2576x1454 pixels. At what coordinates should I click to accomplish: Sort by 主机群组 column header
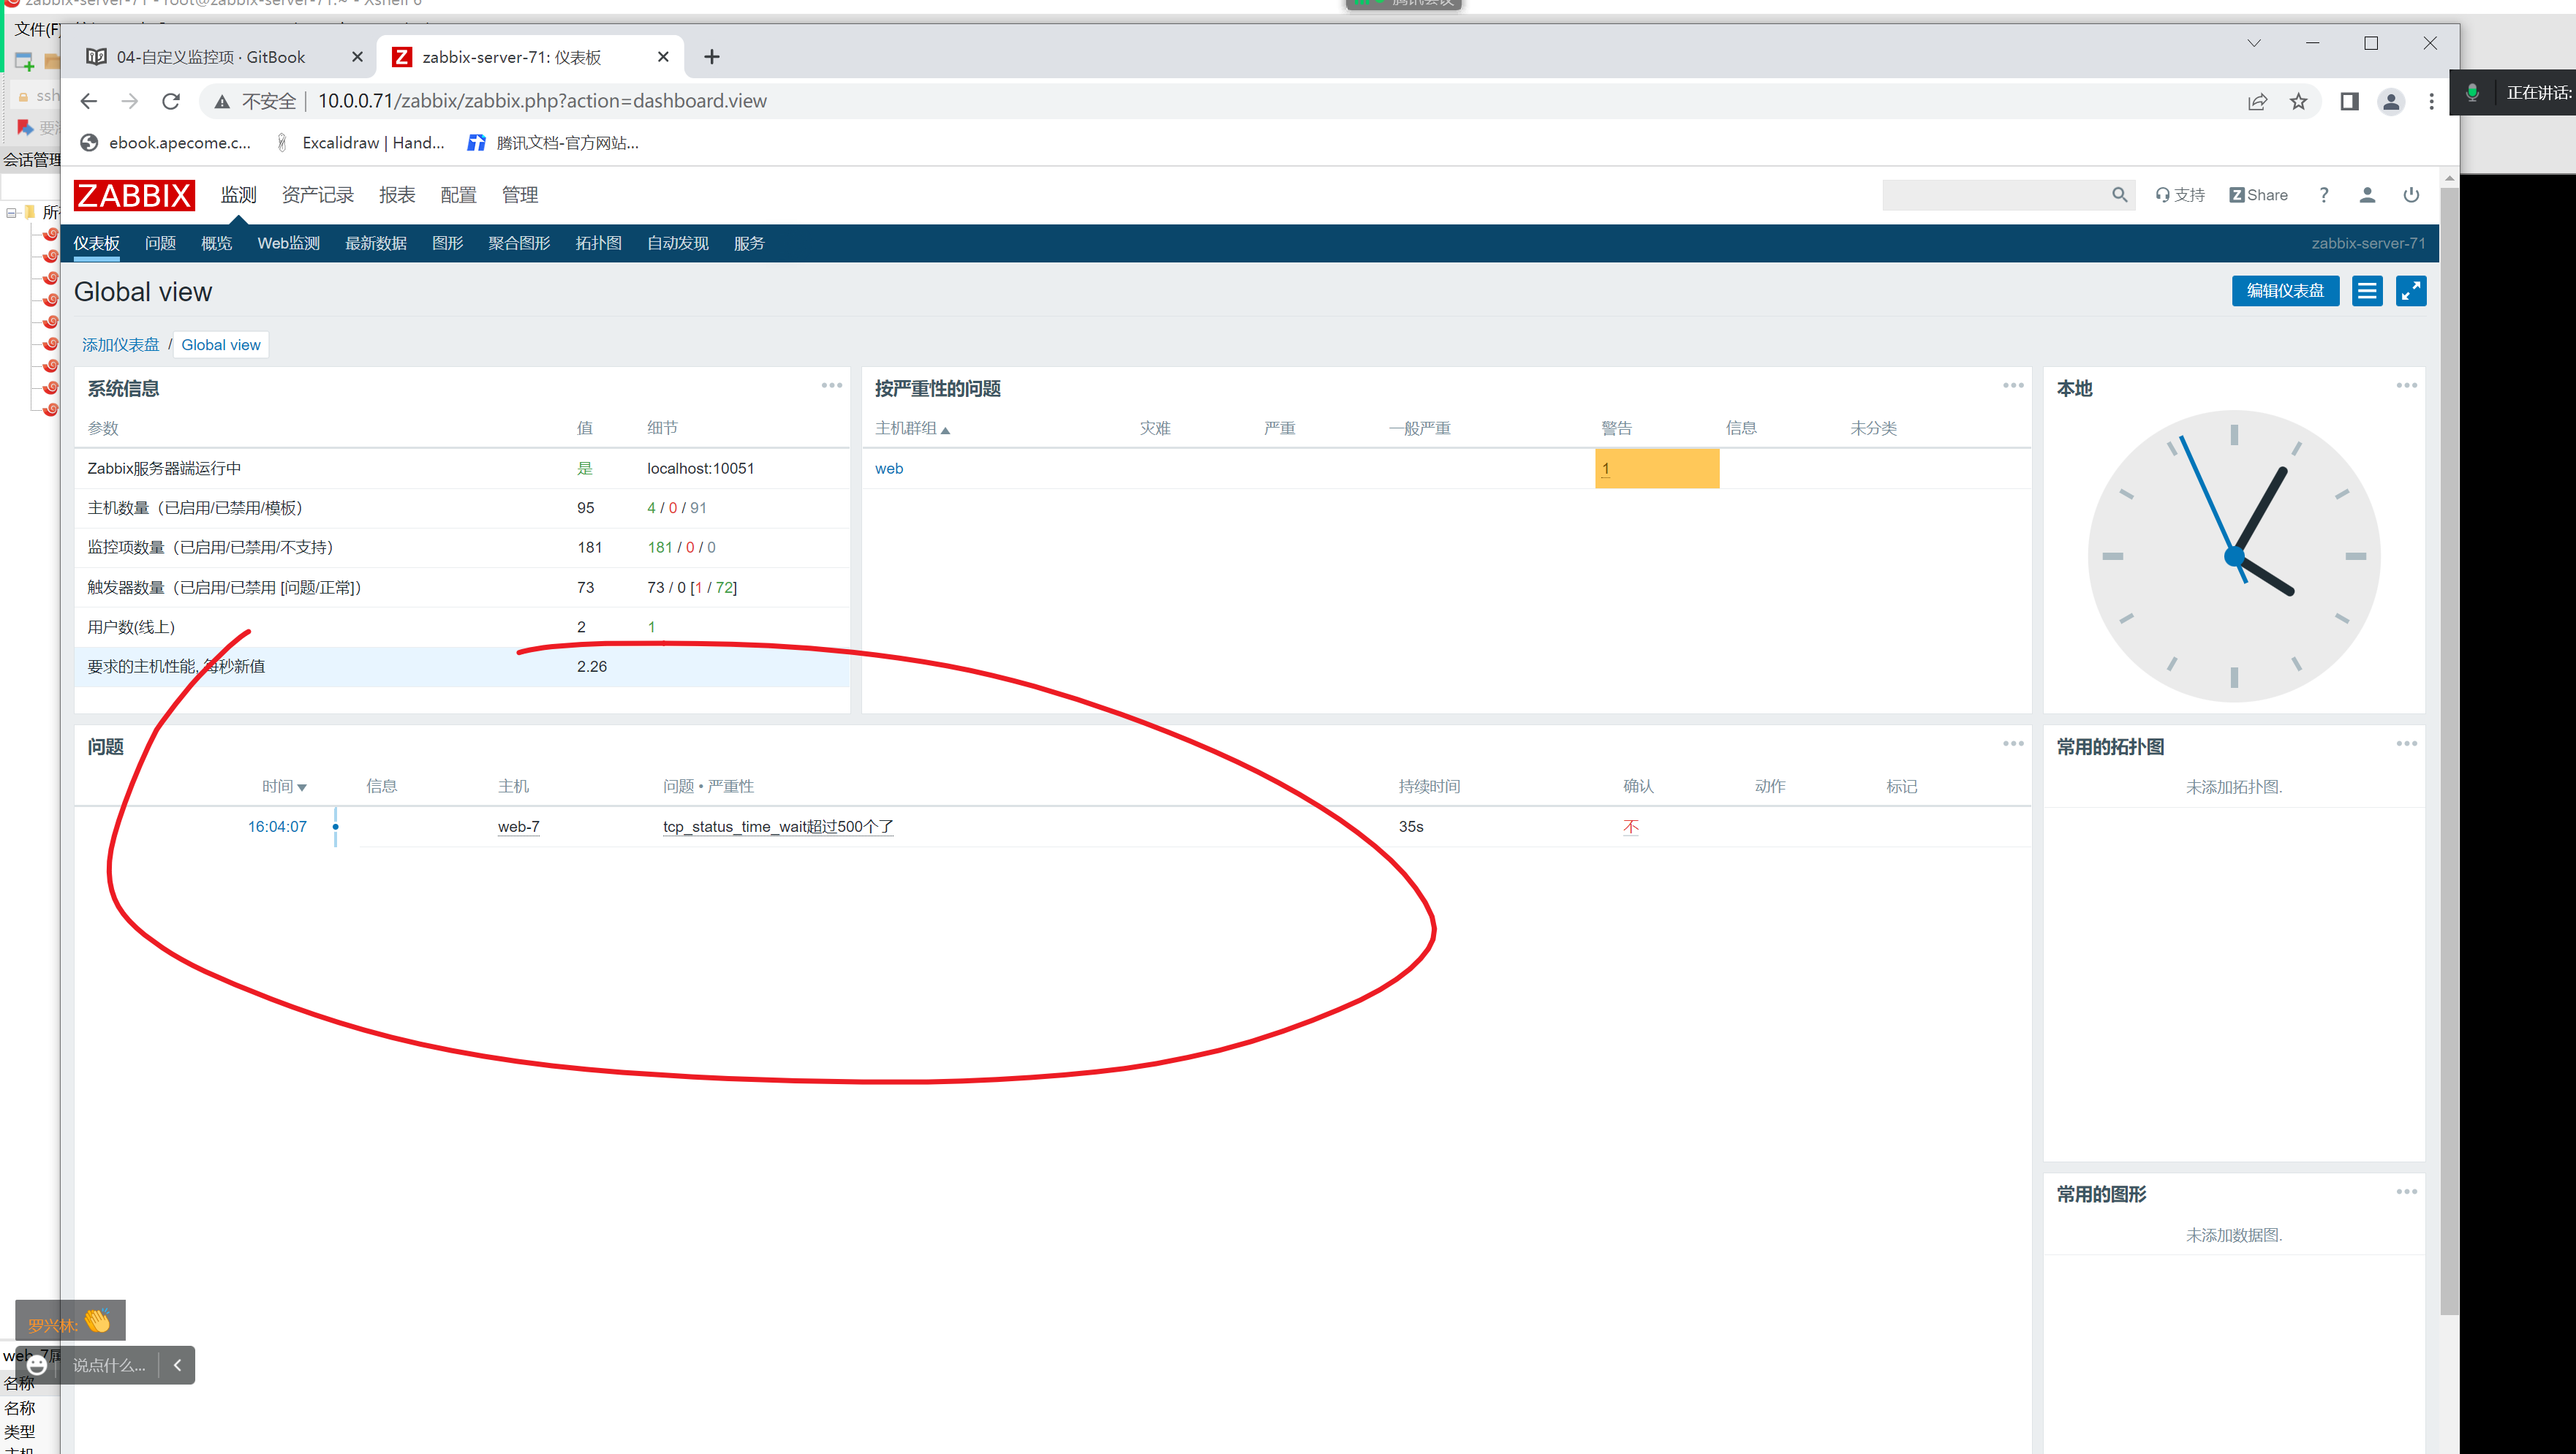(912, 428)
